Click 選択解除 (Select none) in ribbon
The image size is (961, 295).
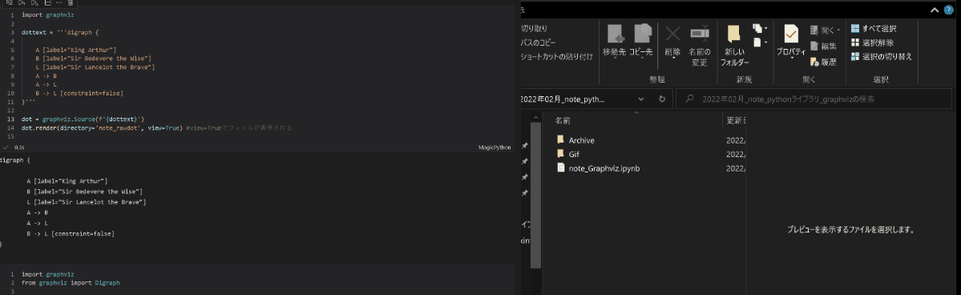point(872,43)
